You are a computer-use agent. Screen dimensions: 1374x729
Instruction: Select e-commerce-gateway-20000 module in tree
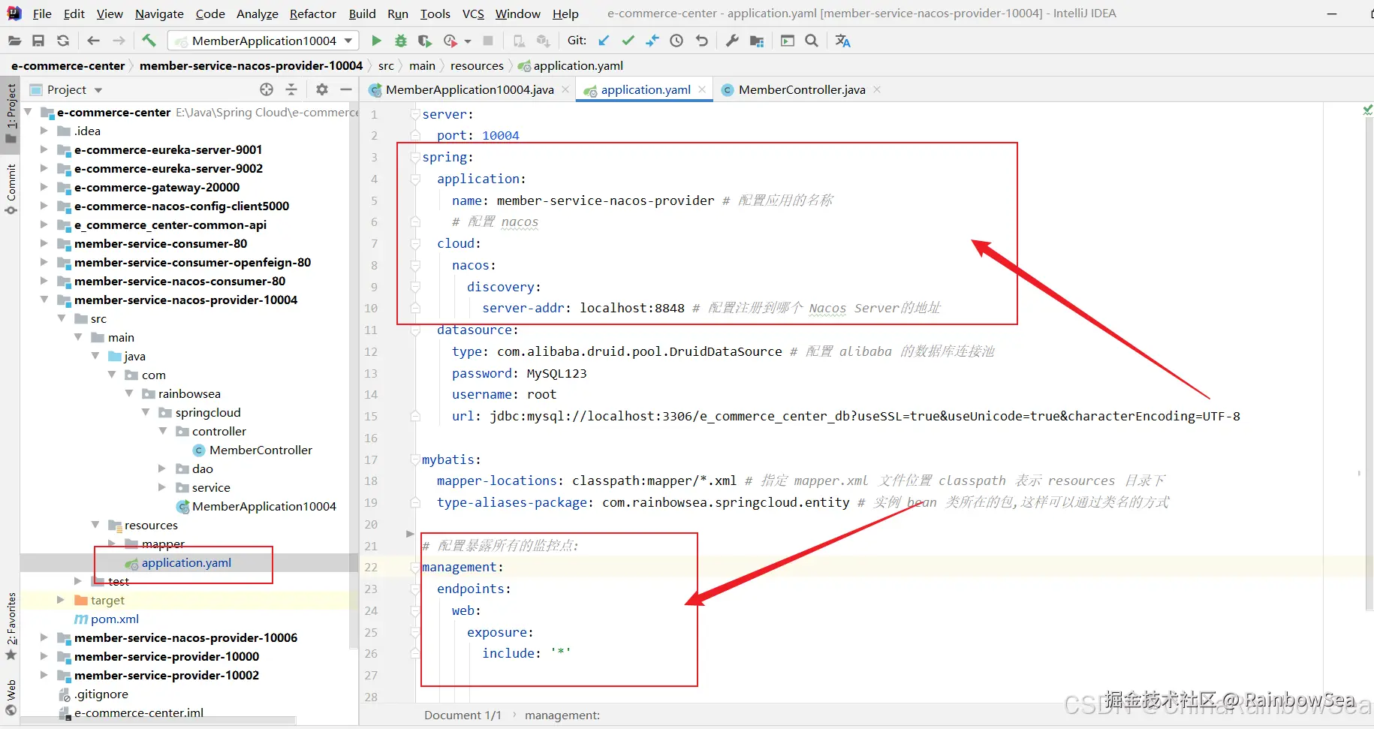156,188
